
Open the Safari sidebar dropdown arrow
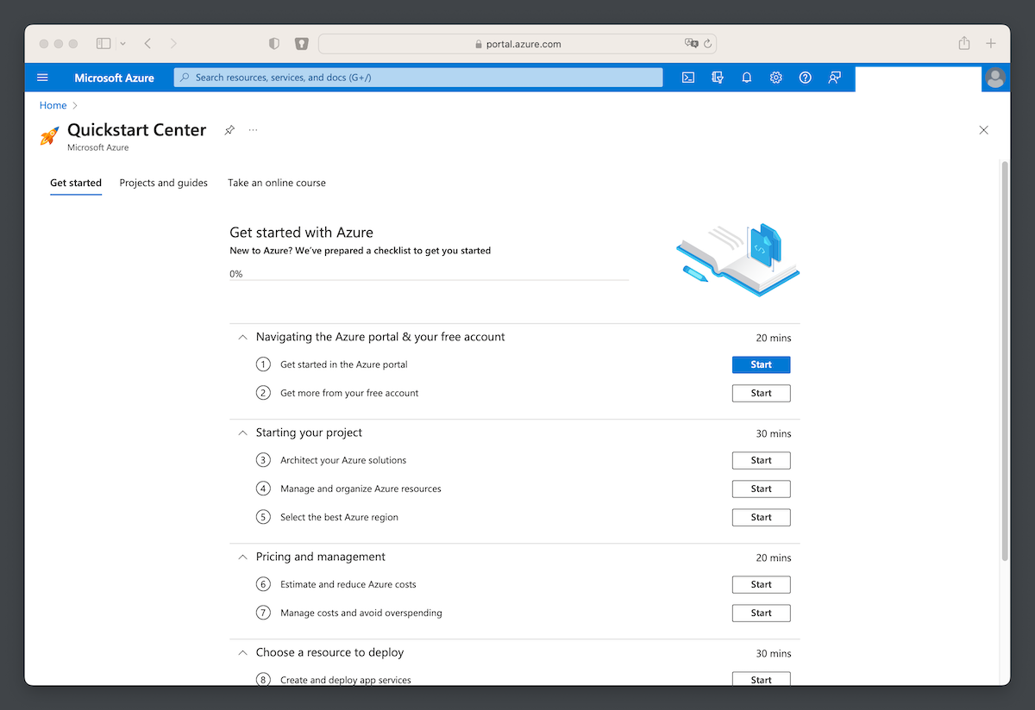click(x=122, y=43)
